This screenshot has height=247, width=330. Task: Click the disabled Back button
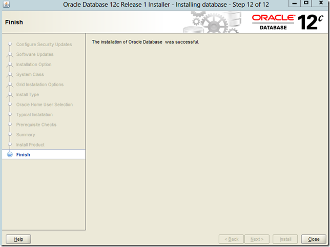tap(231, 239)
